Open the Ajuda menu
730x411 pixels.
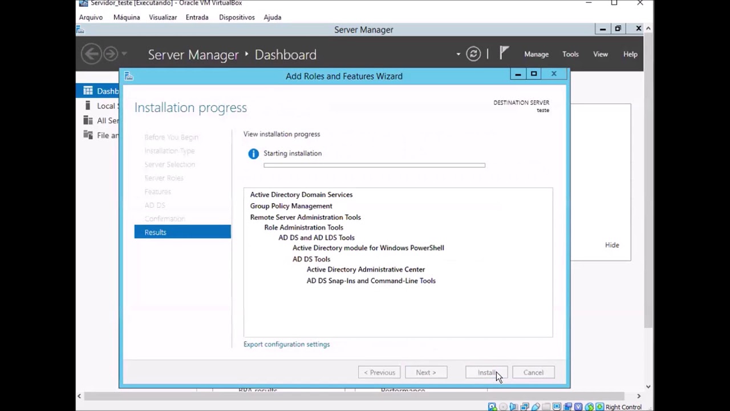[273, 17]
